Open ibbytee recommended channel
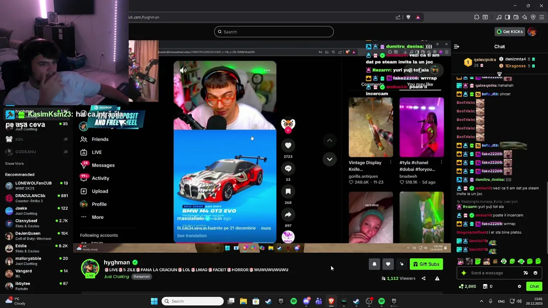The image size is (548, 308). 36,286
